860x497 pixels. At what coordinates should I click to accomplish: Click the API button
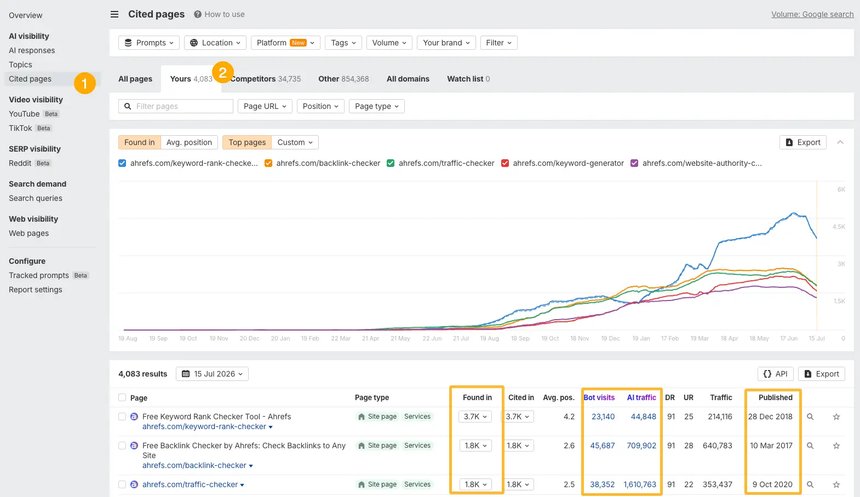[776, 374]
